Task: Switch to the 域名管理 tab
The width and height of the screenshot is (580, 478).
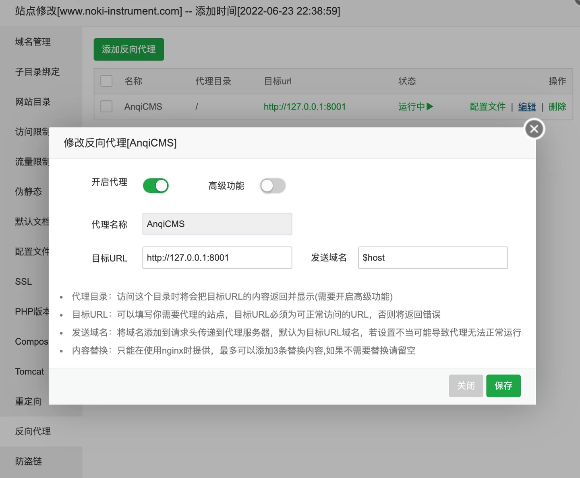Action: click(33, 42)
